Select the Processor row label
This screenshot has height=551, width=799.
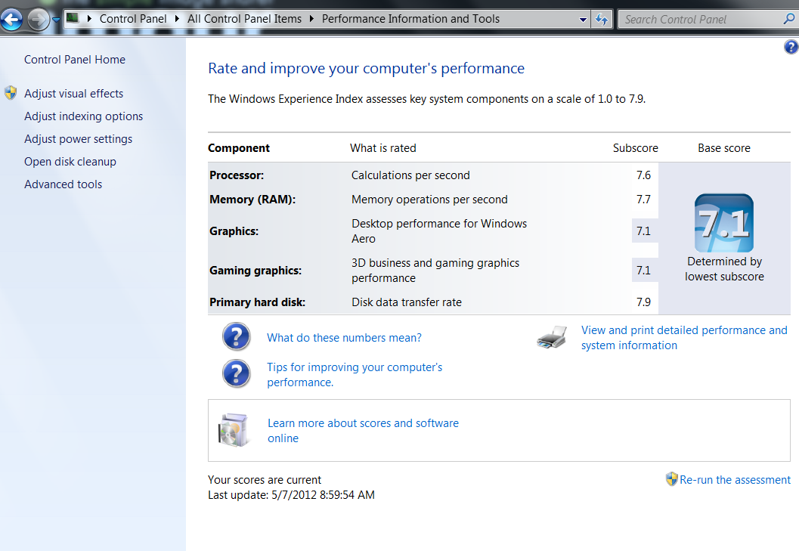pyautogui.click(x=237, y=175)
